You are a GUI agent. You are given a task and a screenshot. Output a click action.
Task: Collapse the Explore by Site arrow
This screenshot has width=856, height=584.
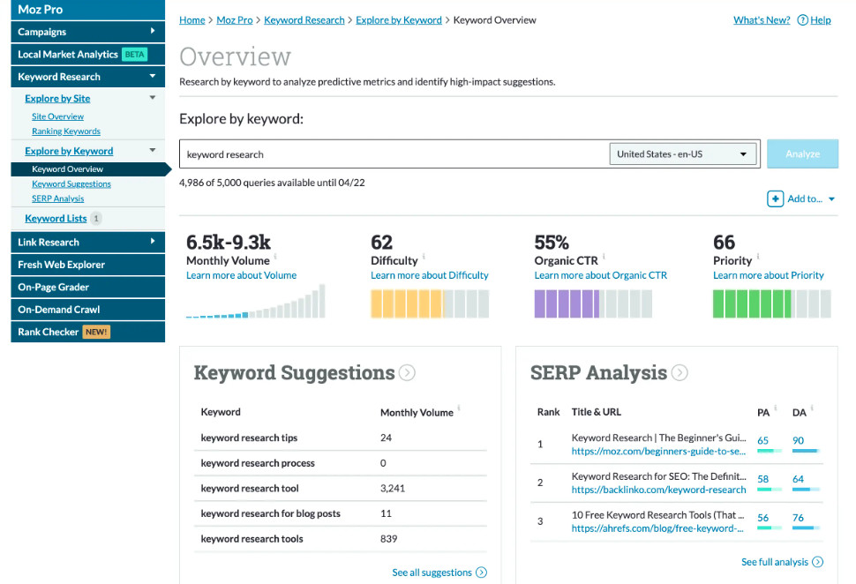pyautogui.click(x=153, y=98)
